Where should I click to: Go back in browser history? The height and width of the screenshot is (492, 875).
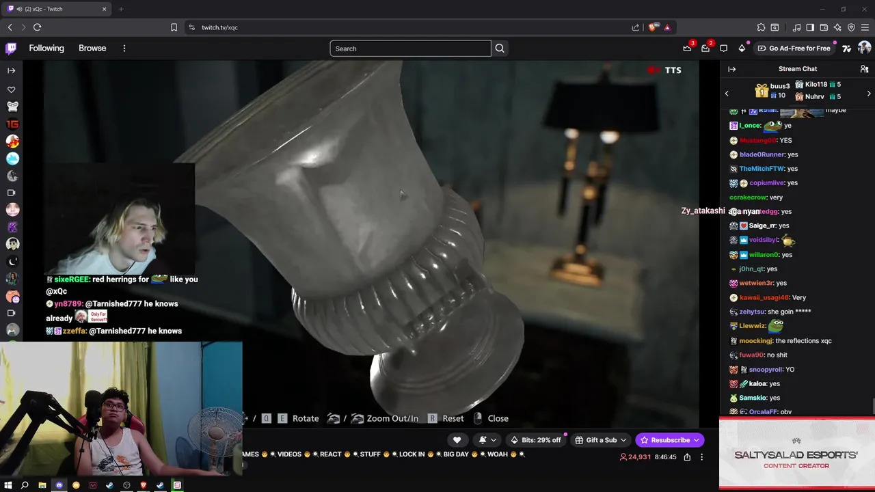click(10, 27)
